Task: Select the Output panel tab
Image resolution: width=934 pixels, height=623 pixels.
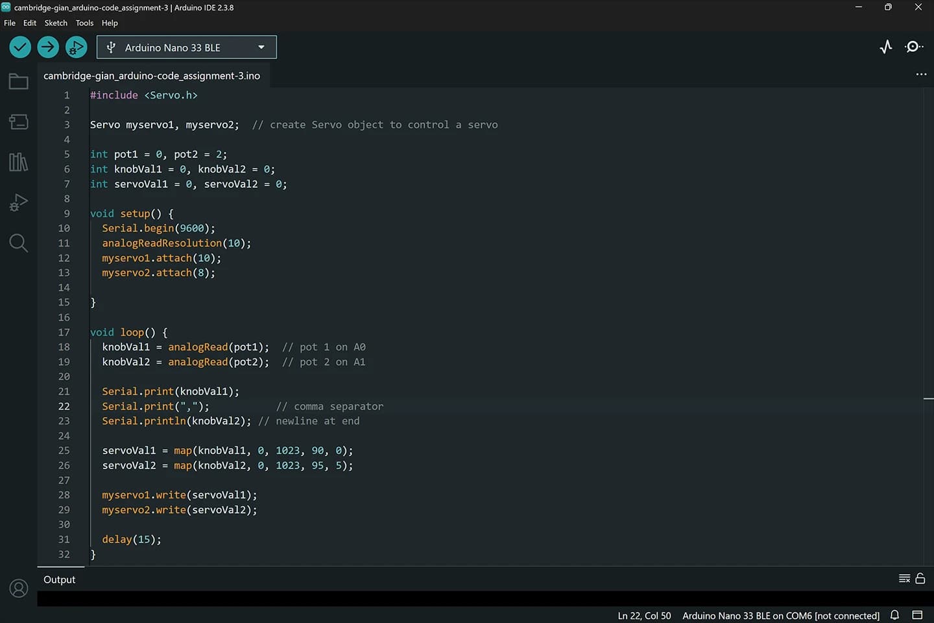Action: pyautogui.click(x=60, y=580)
